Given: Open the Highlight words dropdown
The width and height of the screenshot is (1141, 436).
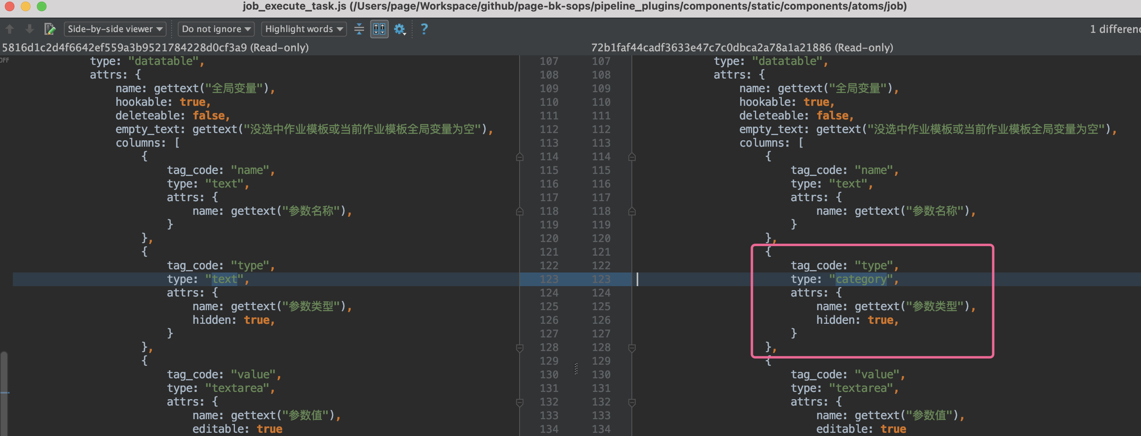Looking at the screenshot, I should (x=303, y=29).
